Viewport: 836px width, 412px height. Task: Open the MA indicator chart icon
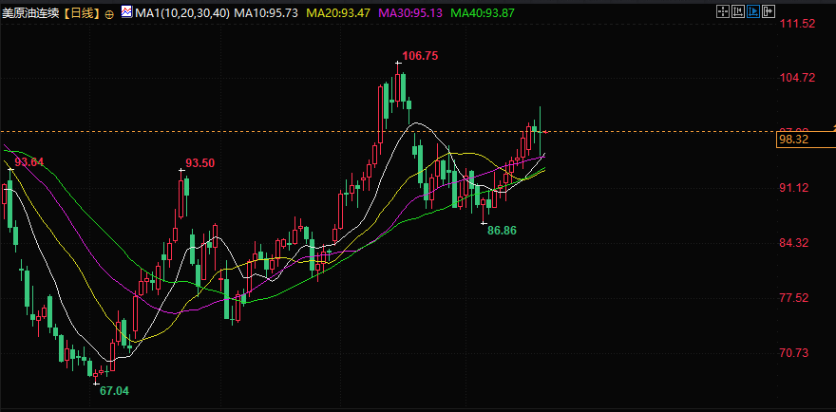coord(127,11)
